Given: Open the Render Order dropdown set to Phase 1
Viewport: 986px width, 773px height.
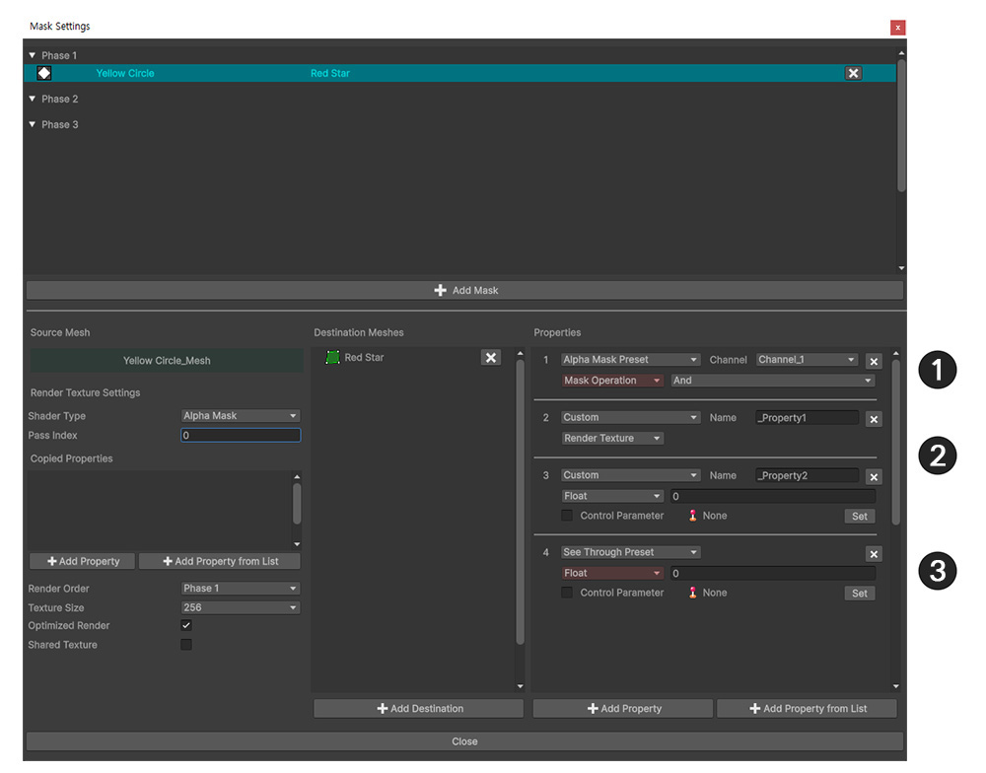Looking at the screenshot, I should point(241,588).
